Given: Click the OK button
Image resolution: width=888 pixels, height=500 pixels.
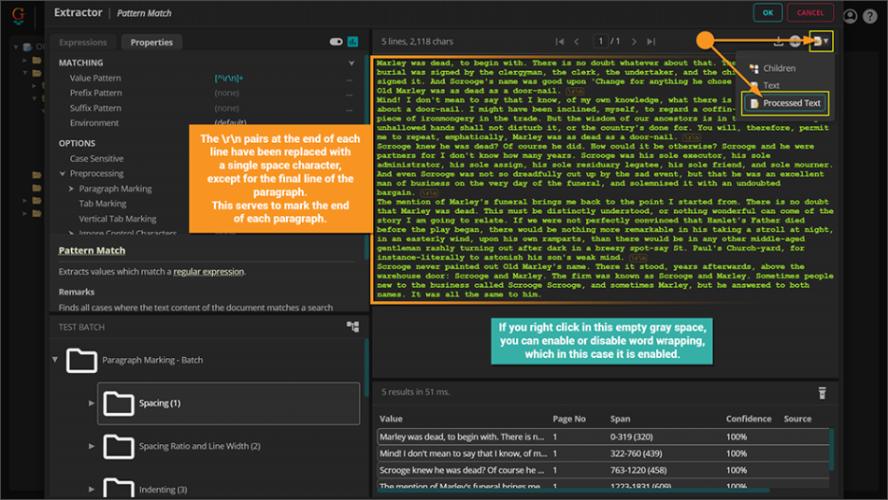Looking at the screenshot, I should [x=768, y=12].
